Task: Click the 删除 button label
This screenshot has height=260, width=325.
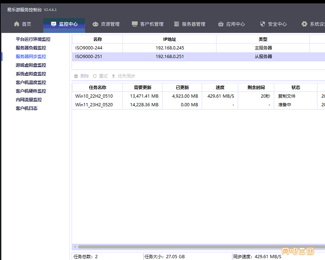Action: click(x=85, y=76)
